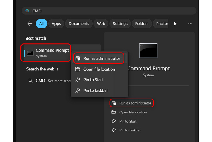This screenshot has width=212, height=142.
Task: Choose Run as administrator in the context menu
Action: (x=101, y=58)
